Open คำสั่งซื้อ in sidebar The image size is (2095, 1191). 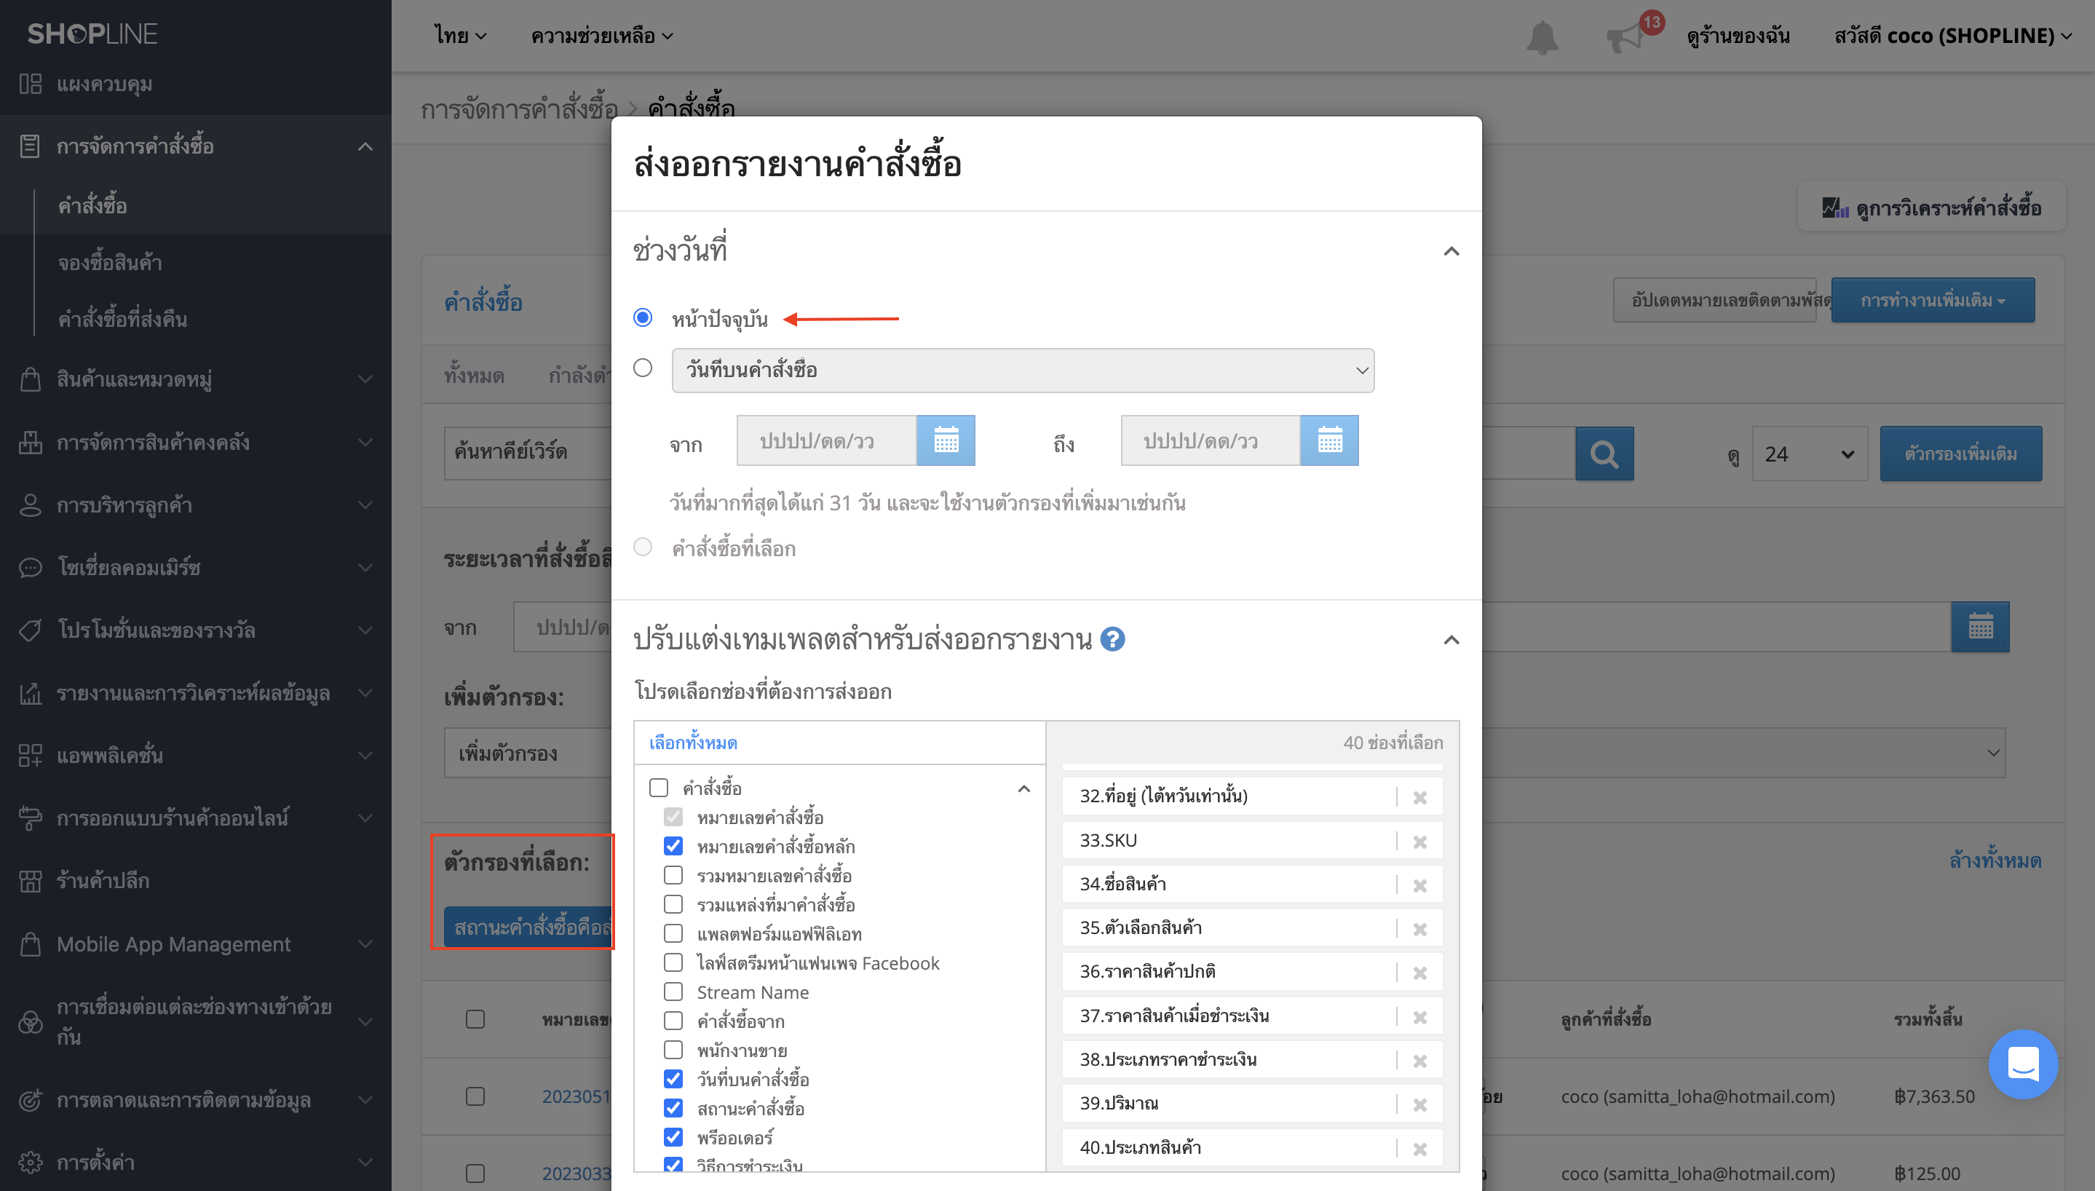(92, 205)
